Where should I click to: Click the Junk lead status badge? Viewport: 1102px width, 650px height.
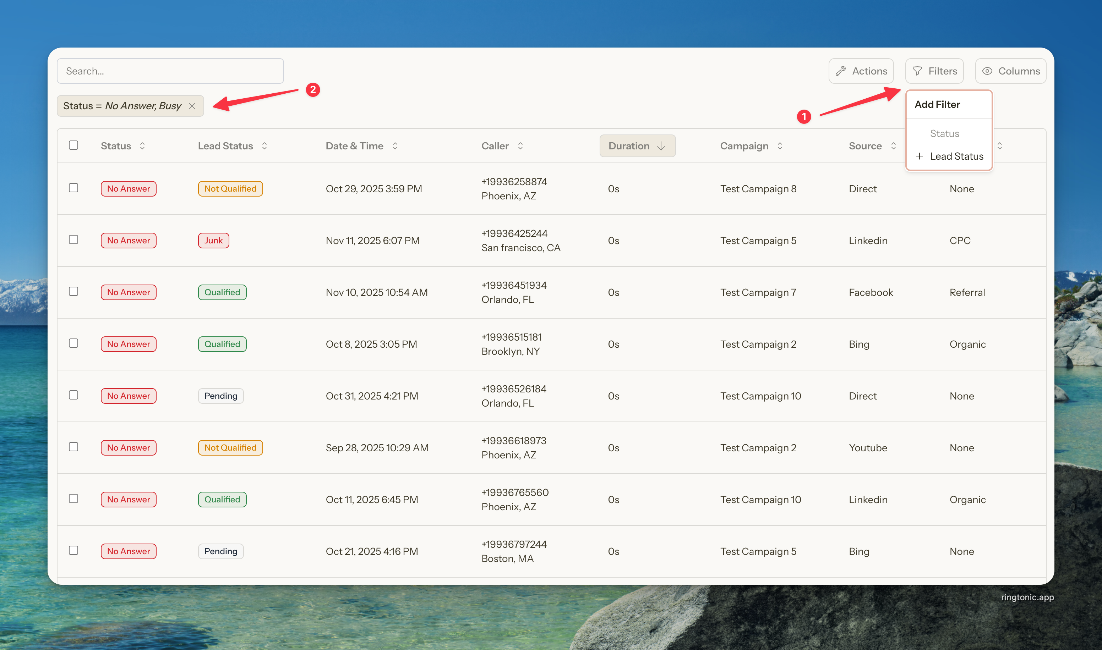[x=213, y=241]
